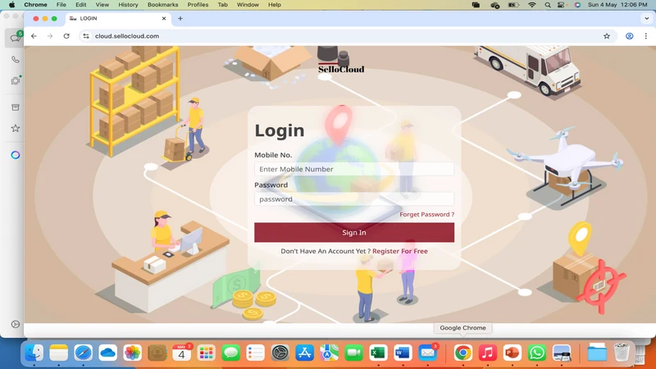Launch Safari from the dock
The image size is (656, 369).
[84, 353]
